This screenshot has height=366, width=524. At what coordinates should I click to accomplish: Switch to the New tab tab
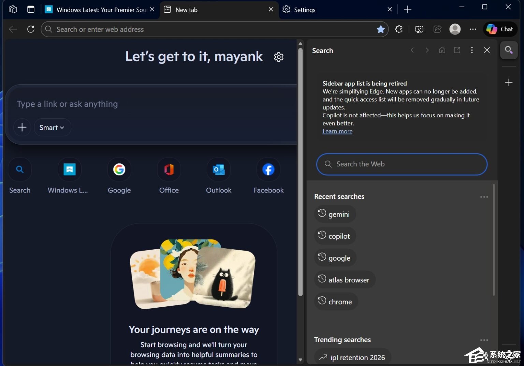tap(218, 10)
